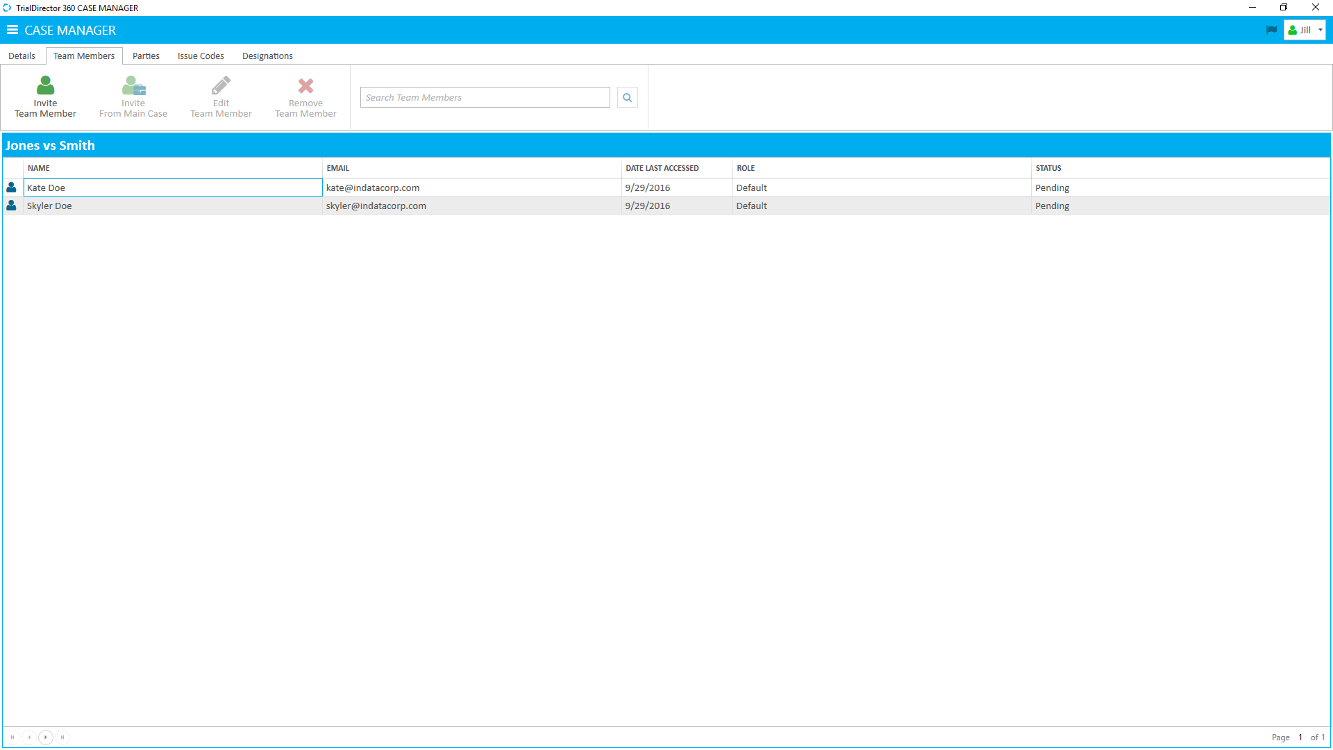
Task: Switch to the Details tab
Action: coord(22,56)
